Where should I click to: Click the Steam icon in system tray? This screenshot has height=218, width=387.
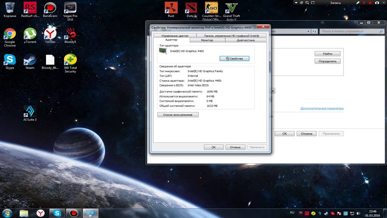tap(327, 213)
